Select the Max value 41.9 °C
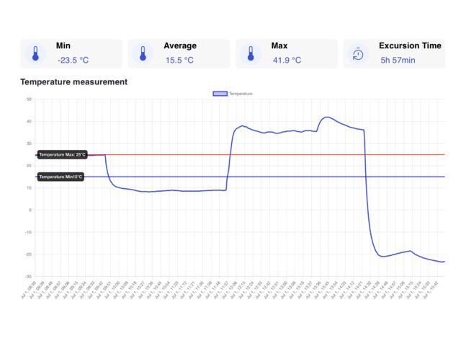461x346 pixels. click(287, 61)
